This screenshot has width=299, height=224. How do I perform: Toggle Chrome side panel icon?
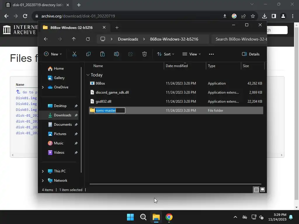point(274,16)
